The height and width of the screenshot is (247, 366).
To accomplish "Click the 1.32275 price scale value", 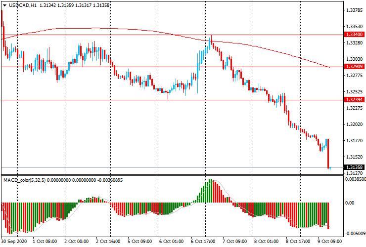I will (x=355, y=108).
